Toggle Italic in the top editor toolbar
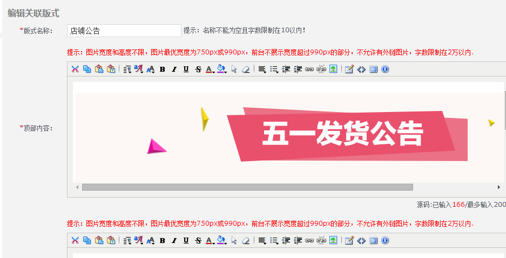Viewport: 506px width, 258px height. click(174, 69)
